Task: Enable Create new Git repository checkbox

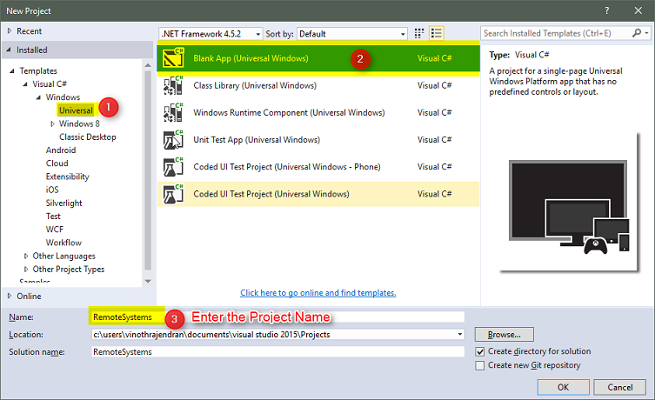Action: coord(480,365)
